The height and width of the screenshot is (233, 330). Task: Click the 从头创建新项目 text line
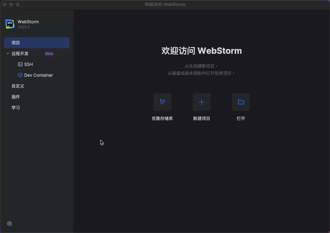point(201,66)
